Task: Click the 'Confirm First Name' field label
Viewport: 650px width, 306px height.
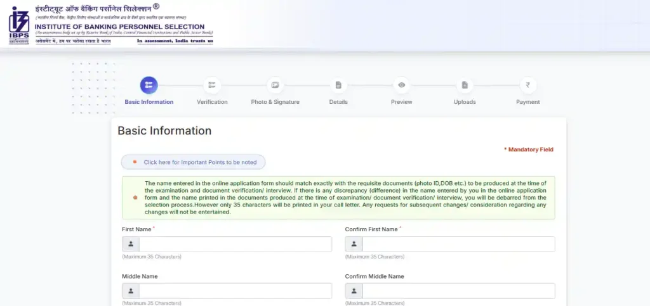Action: 371,229
